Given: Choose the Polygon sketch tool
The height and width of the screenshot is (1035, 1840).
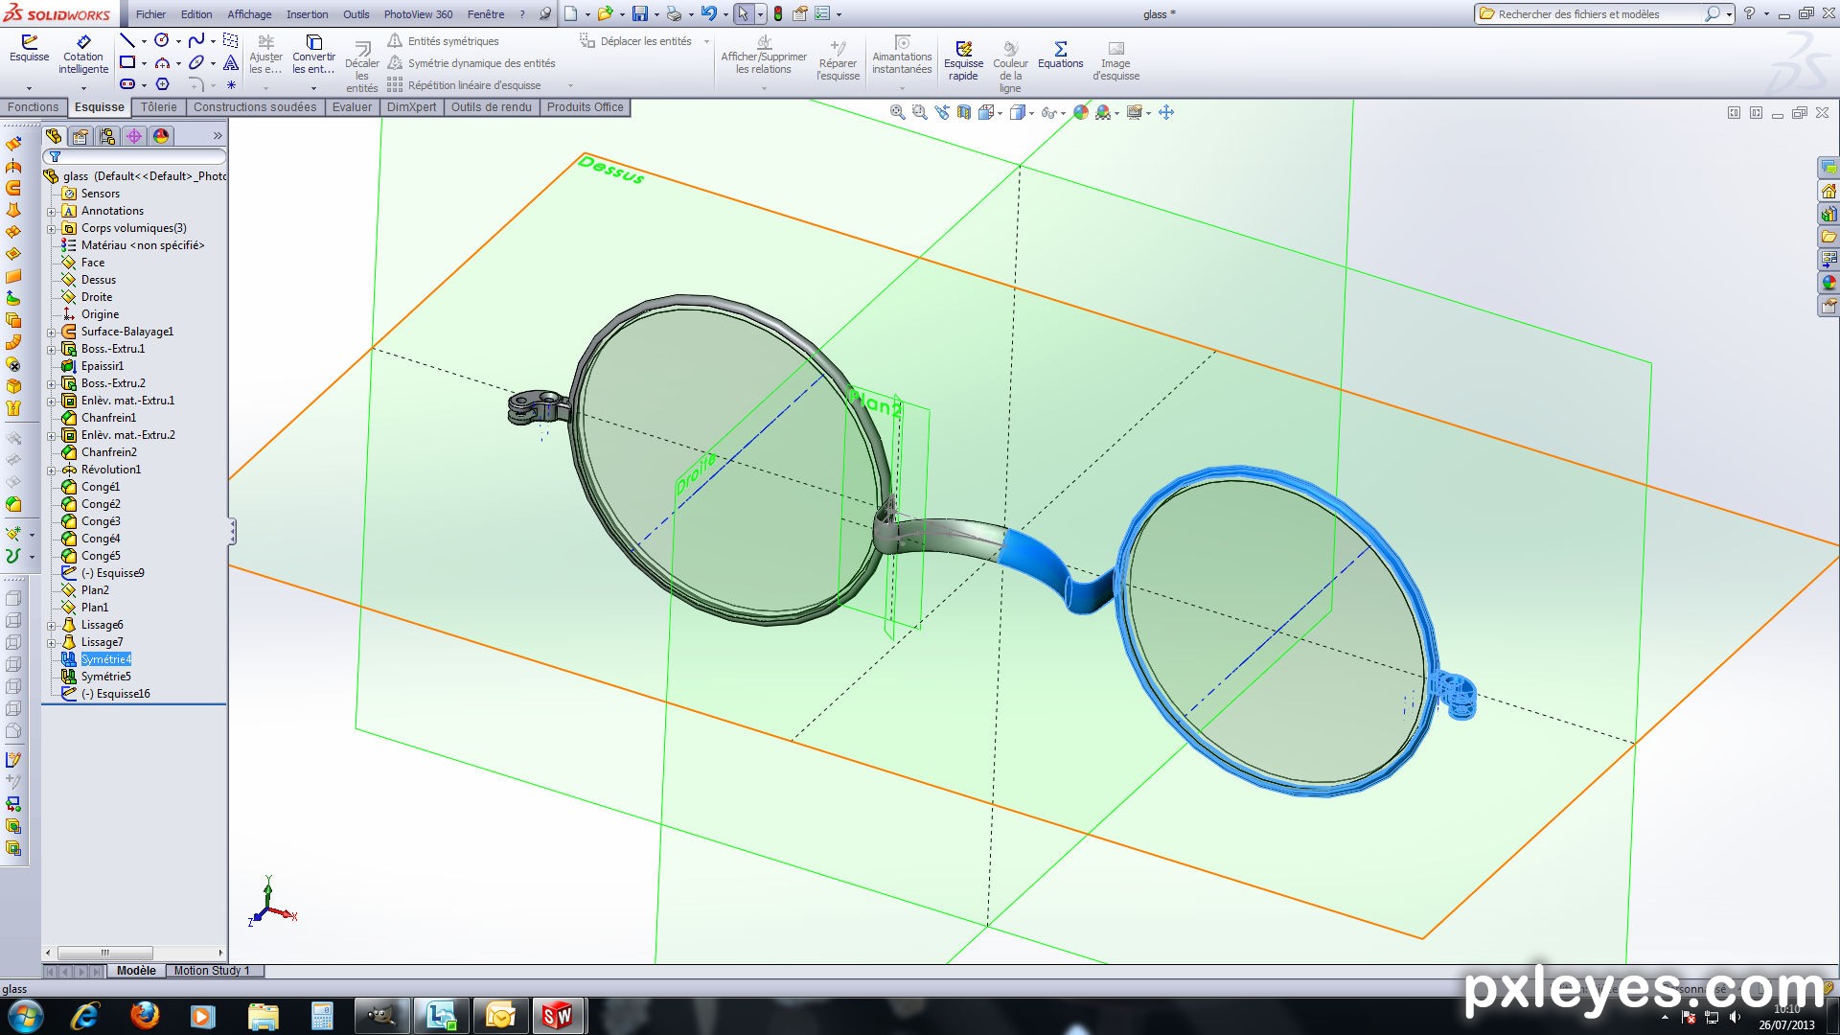Looking at the screenshot, I should click(161, 84).
